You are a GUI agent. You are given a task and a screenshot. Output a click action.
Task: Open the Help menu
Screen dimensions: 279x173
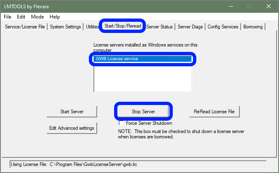pyautogui.click(x=55, y=17)
